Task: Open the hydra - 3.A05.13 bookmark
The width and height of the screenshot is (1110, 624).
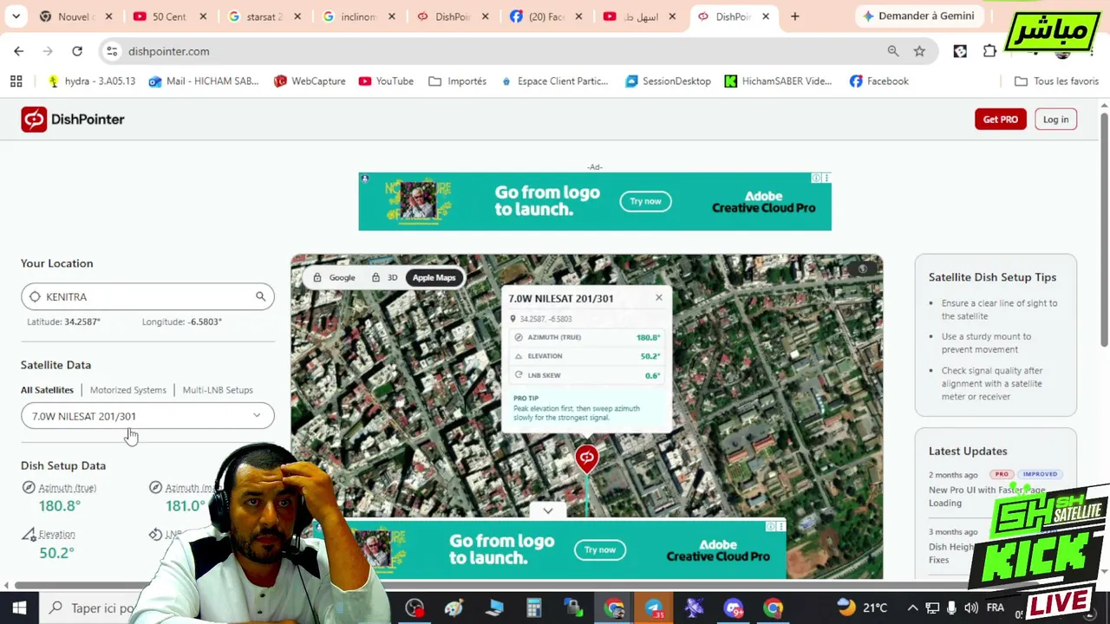Action: click(91, 81)
